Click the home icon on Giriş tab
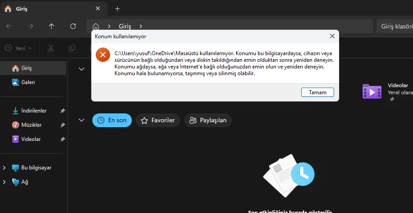Screen dimensions: 413x213 [x=8, y=9]
